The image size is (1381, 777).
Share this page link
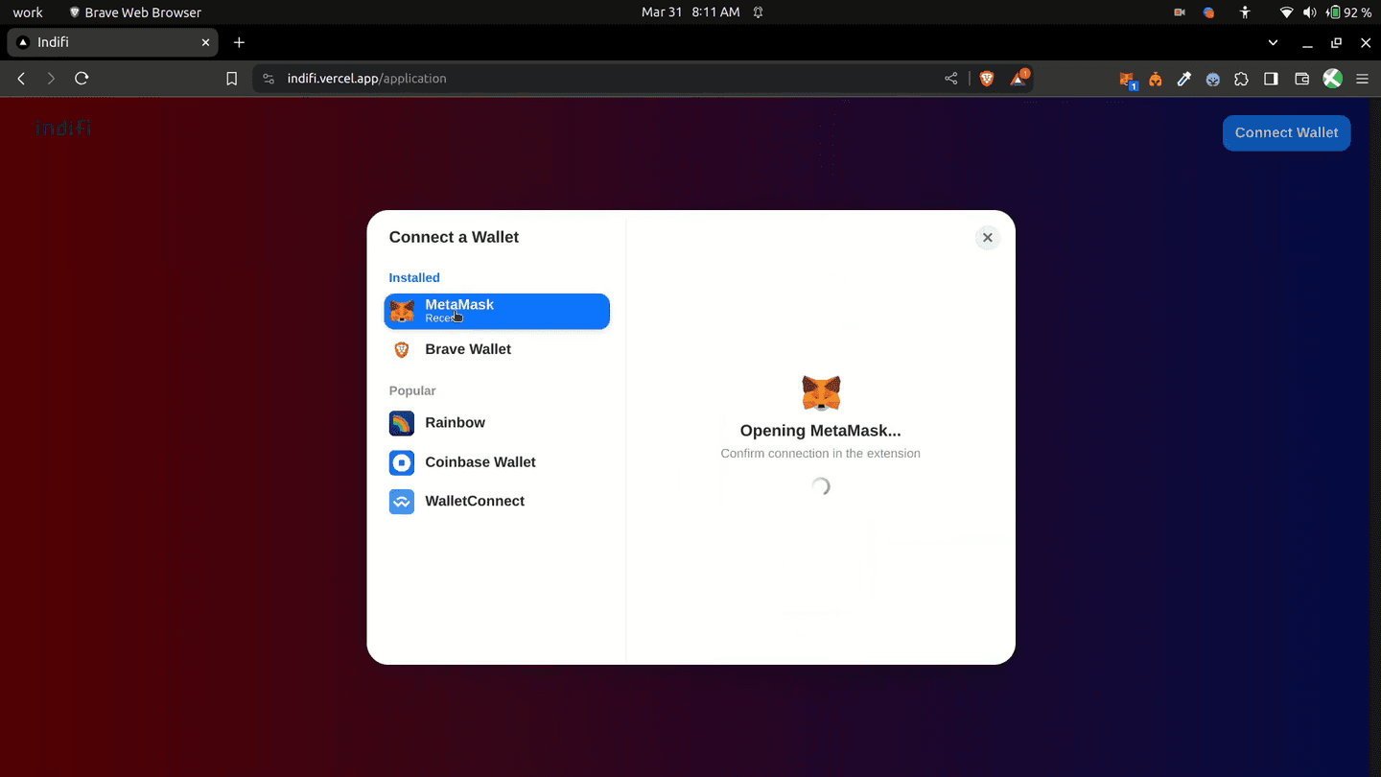(x=950, y=79)
